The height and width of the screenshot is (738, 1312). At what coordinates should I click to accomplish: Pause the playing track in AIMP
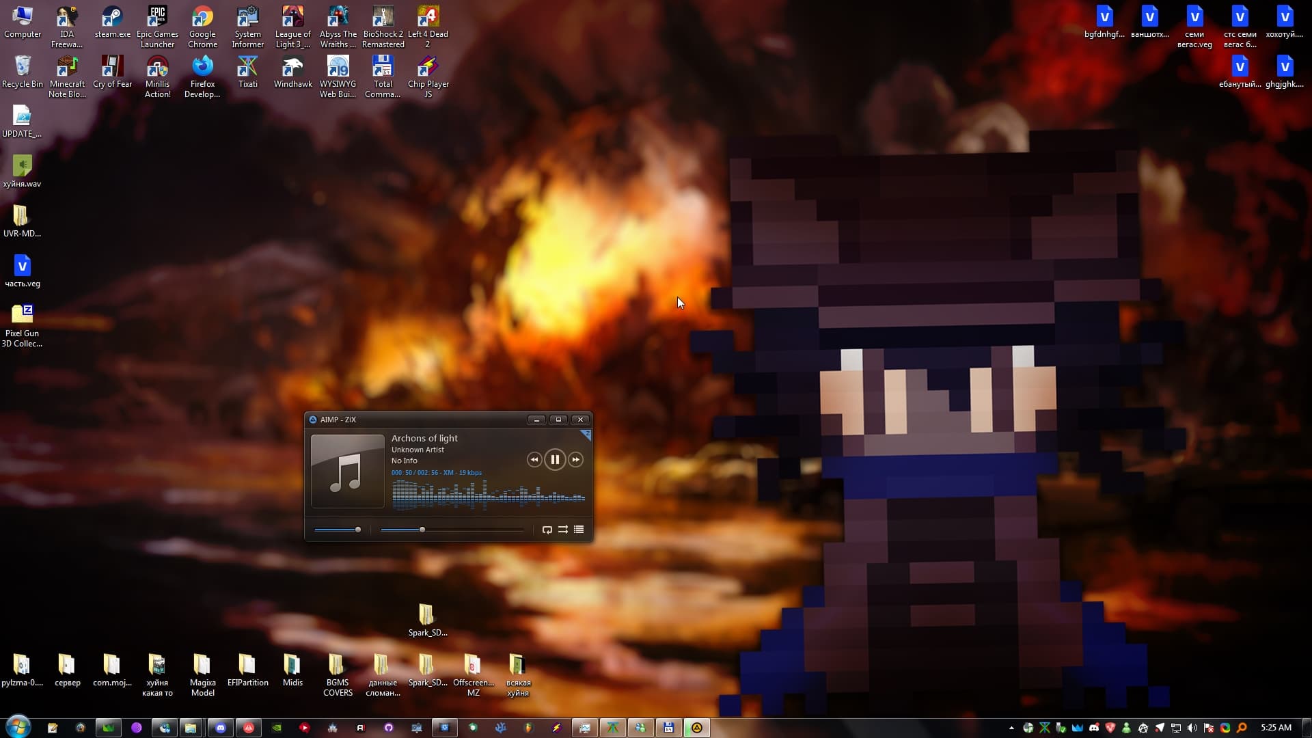[555, 460]
